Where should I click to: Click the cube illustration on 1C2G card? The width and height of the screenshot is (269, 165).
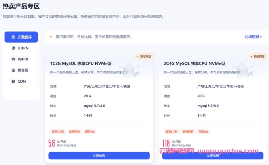point(133,69)
